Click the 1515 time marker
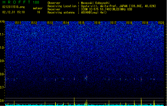Image resolution: width=167 pixels, height=106 pixels. pos(81,23)
